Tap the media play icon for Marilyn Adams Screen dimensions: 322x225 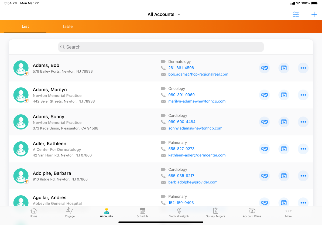tap(284, 95)
